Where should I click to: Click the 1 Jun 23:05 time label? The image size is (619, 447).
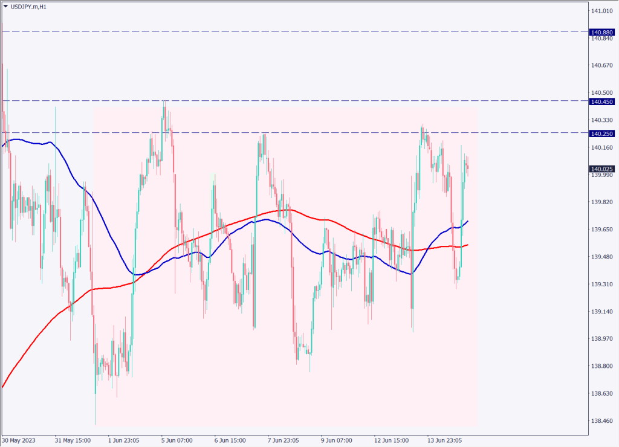[x=123, y=440]
